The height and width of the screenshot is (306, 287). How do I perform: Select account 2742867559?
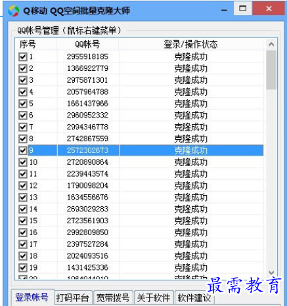tap(87, 139)
